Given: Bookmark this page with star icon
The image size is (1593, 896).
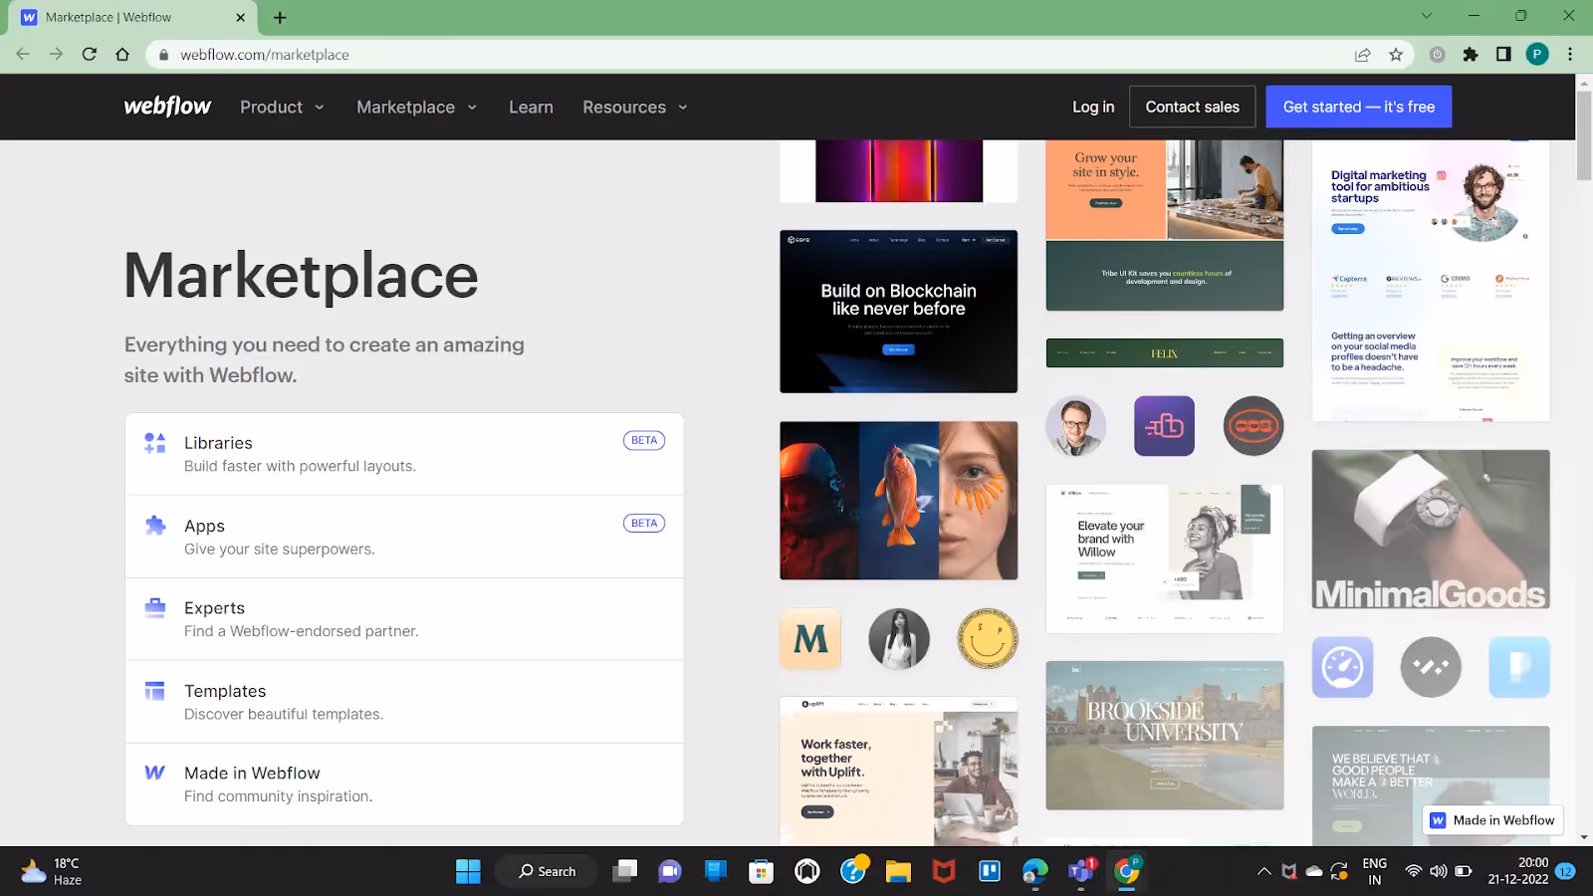Looking at the screenshot, I should click(1396, 55).
